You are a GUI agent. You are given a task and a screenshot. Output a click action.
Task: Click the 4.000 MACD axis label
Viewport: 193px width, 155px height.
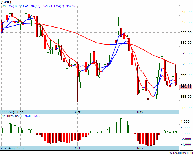(185, 122)
